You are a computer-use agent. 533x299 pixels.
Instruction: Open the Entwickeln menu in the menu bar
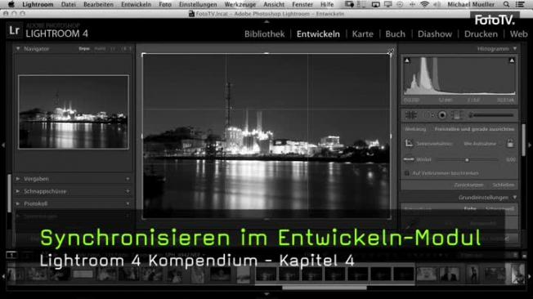tap(136, 4)
